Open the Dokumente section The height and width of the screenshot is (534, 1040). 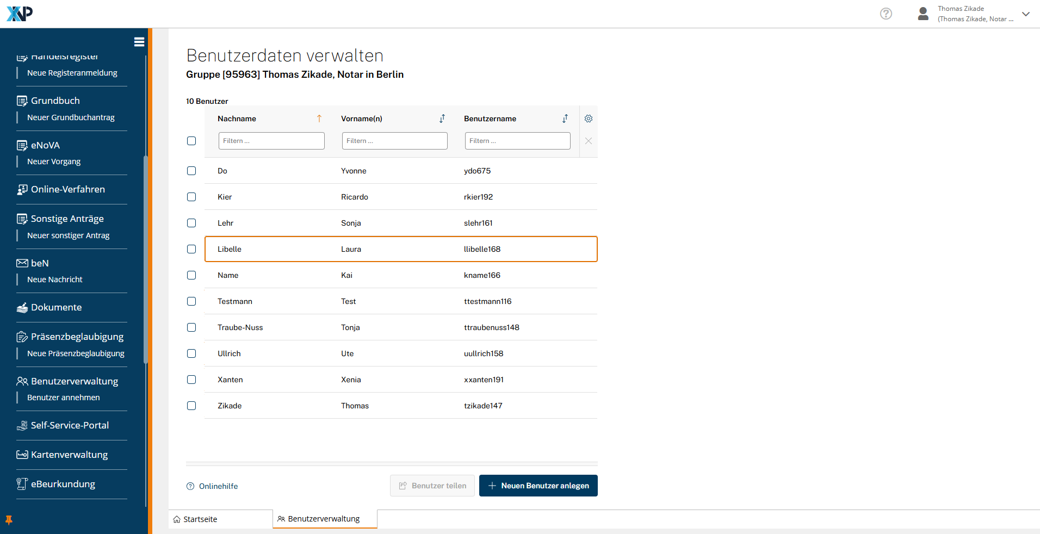point(56,307)
